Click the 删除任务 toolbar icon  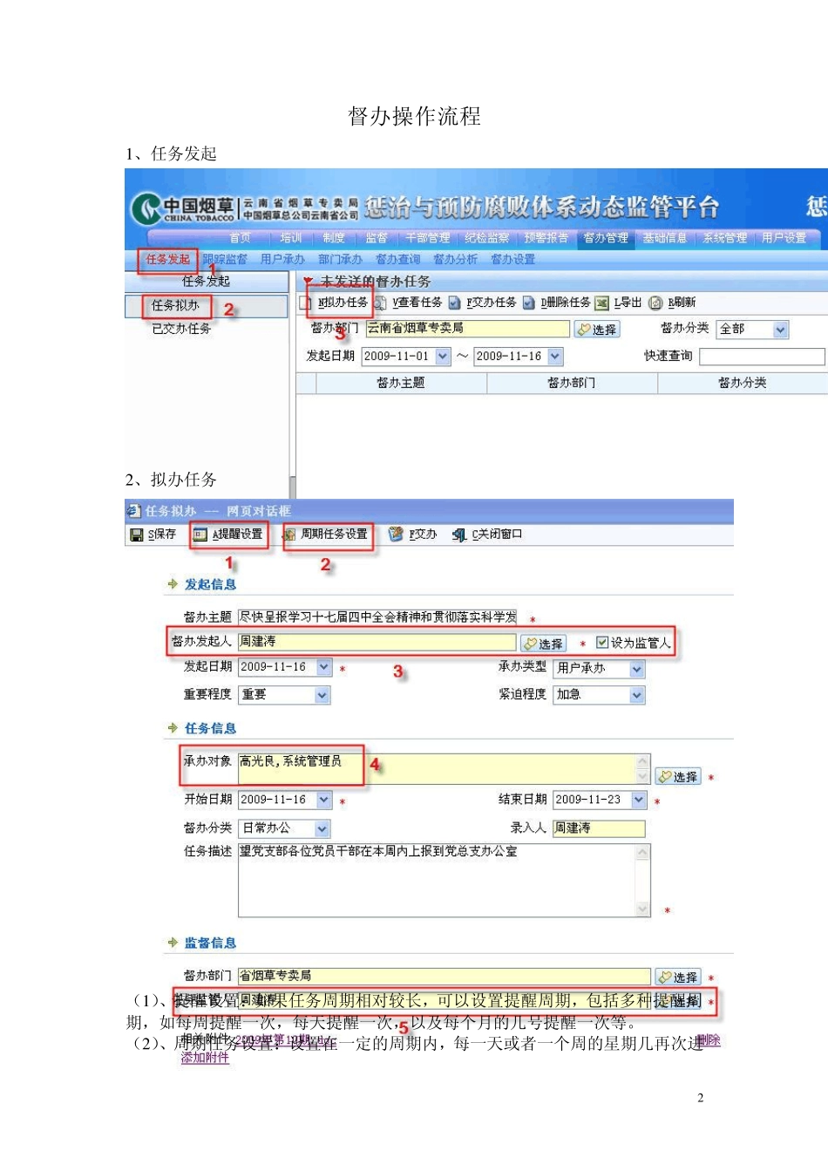click(528, 303)
